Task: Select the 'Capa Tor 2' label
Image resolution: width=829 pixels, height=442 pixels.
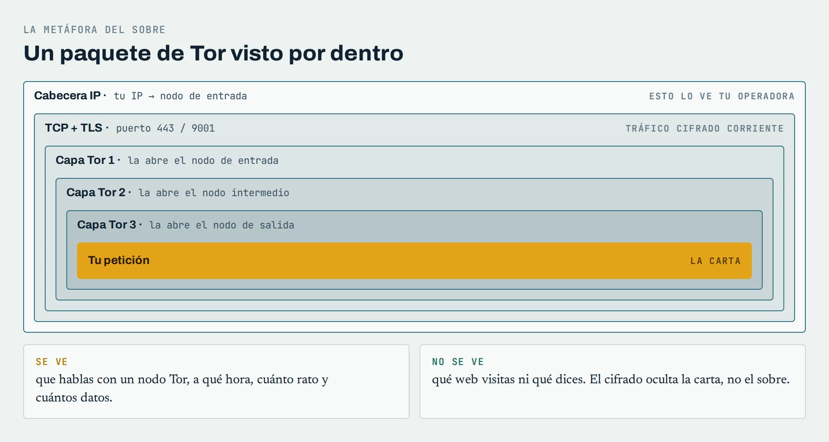Action: click(x=96, y=193)
